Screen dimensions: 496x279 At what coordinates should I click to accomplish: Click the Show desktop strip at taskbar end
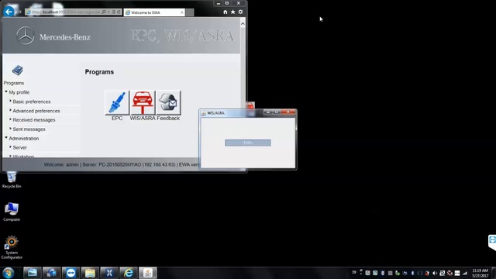click(x=494, y=273)
